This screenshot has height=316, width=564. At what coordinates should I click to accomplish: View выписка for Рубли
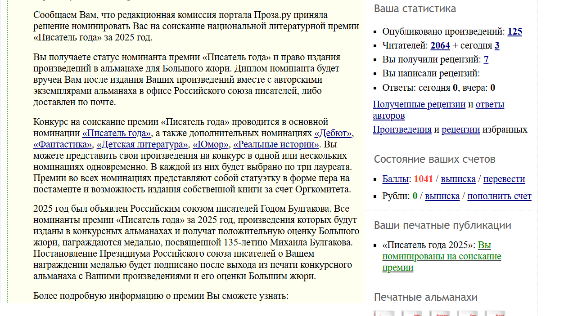coord(442,196)
